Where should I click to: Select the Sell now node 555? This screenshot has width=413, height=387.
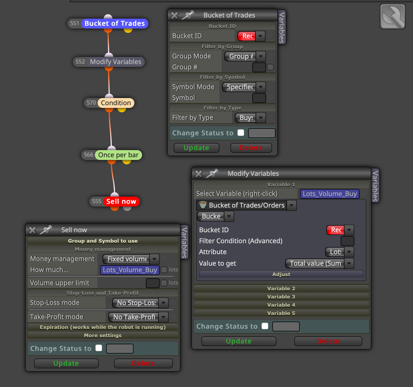click(x=115, y=202)
